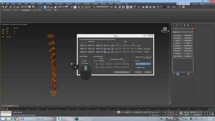Open the Create tab in the command panel
The image size is (215, 121).
click(174, 25)
